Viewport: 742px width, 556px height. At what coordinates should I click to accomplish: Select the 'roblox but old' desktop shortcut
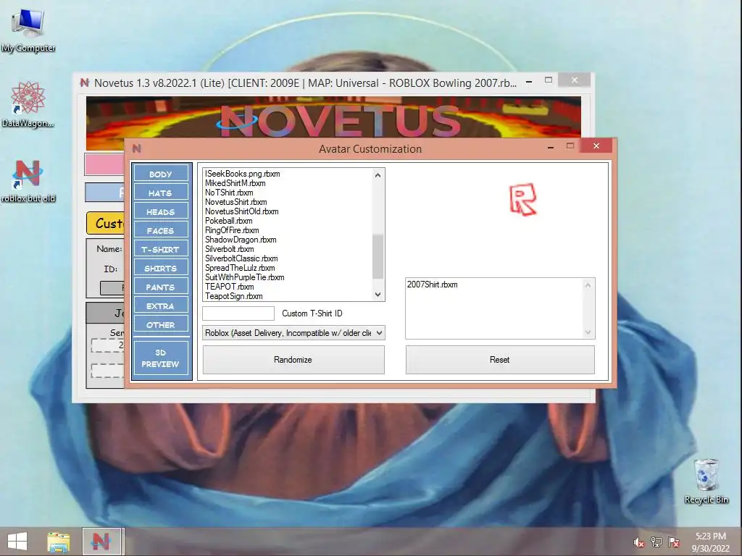click(28, 180)
